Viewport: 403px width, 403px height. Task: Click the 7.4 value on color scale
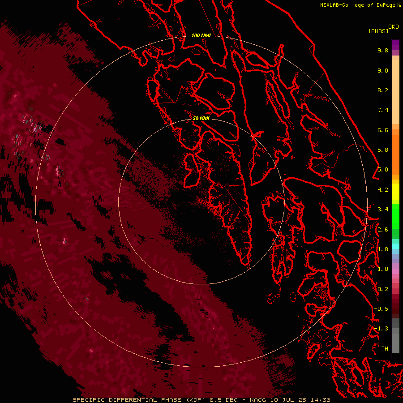[x=383, y=110]
